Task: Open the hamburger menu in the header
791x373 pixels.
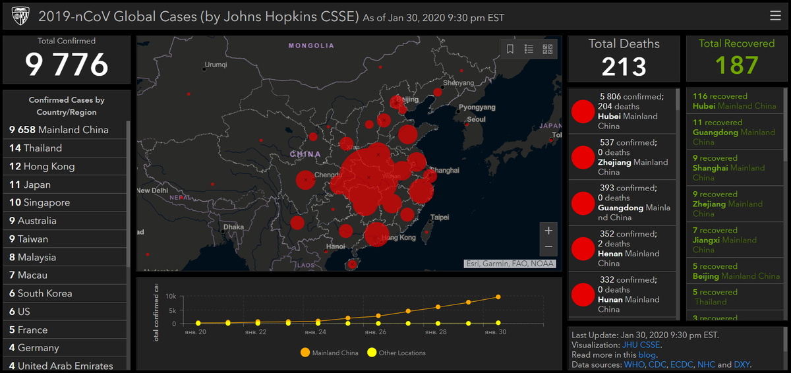Action: [775, 16]
